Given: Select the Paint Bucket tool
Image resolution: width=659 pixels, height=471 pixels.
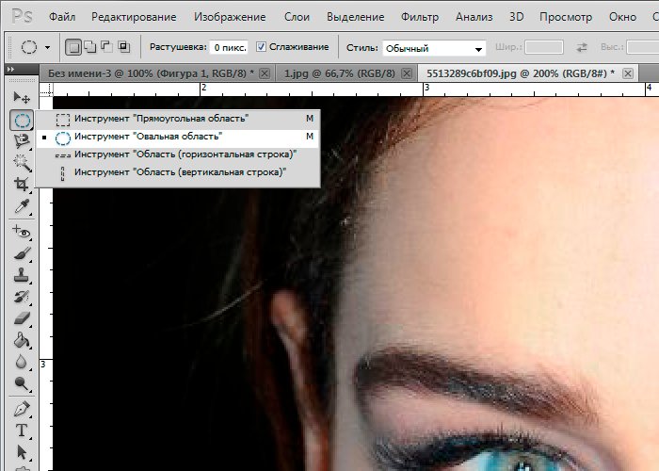Looking at the screenshot, I should (x=22, y=340).
